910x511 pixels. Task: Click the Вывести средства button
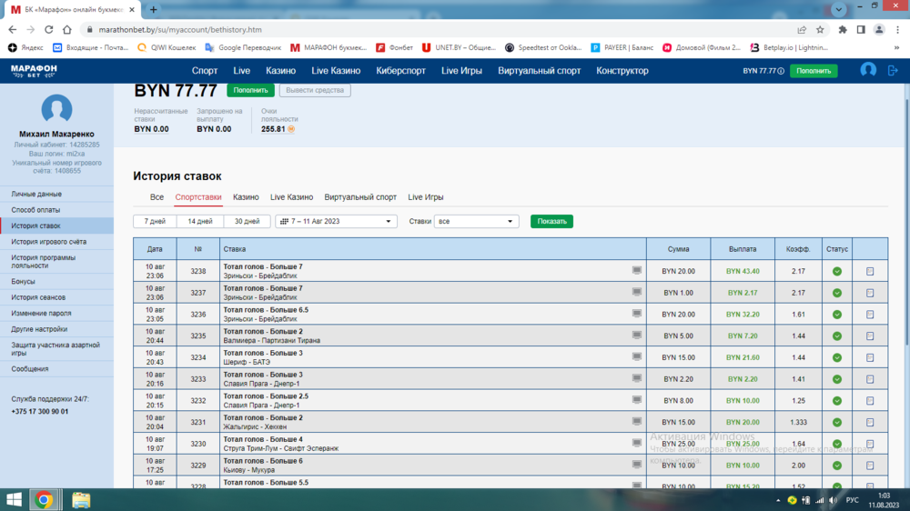coord(314,90)
